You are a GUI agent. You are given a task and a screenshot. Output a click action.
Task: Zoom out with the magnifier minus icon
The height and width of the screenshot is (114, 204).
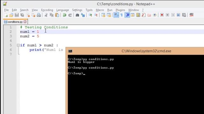tap(96, 15)
